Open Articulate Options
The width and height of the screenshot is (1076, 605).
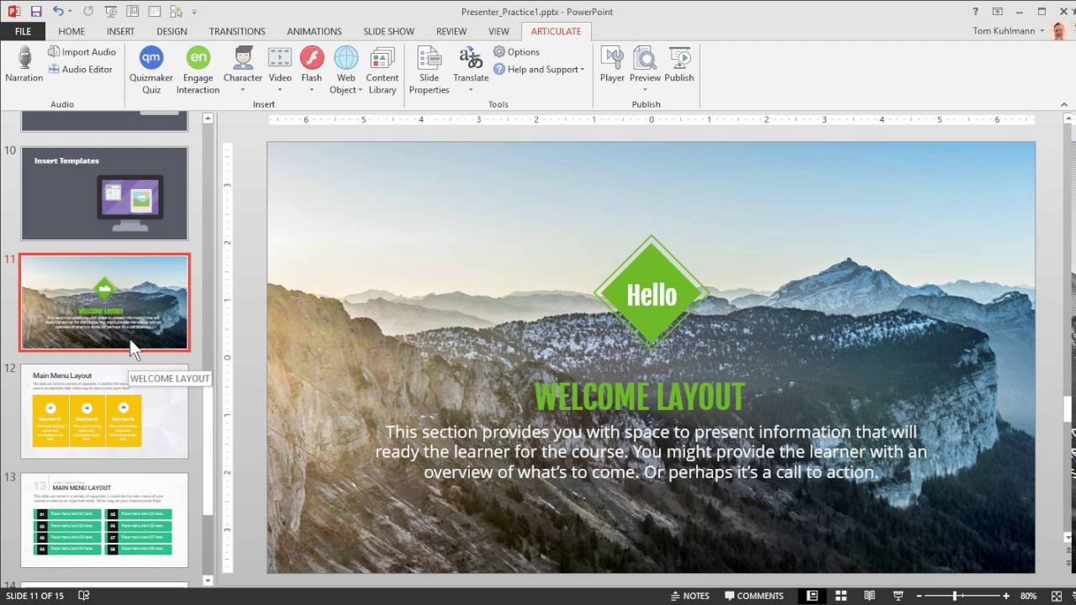(x=516, y=52)
